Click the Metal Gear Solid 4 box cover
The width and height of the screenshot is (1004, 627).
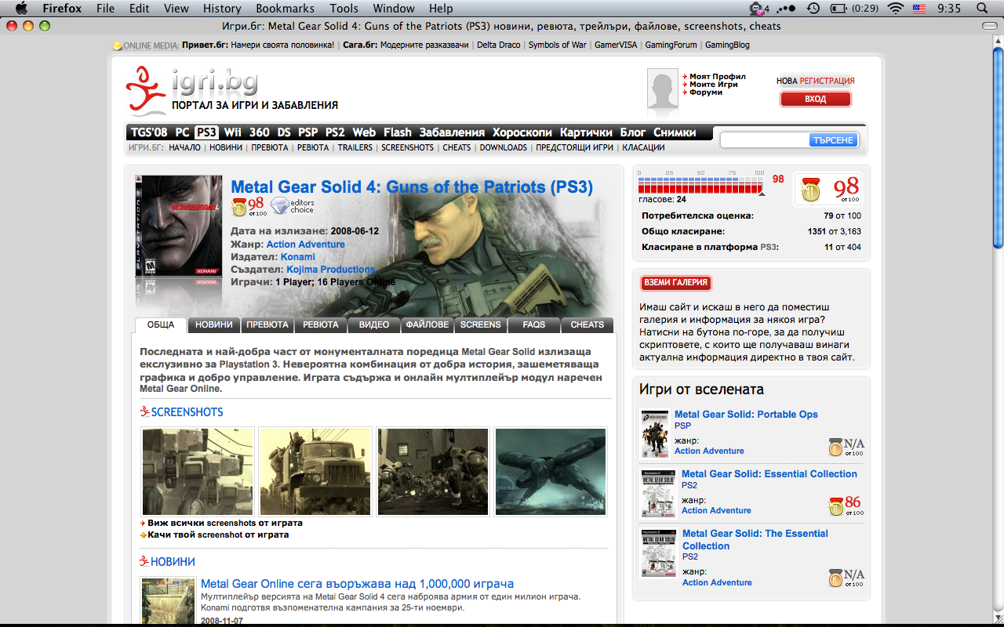tap(179, 226)
